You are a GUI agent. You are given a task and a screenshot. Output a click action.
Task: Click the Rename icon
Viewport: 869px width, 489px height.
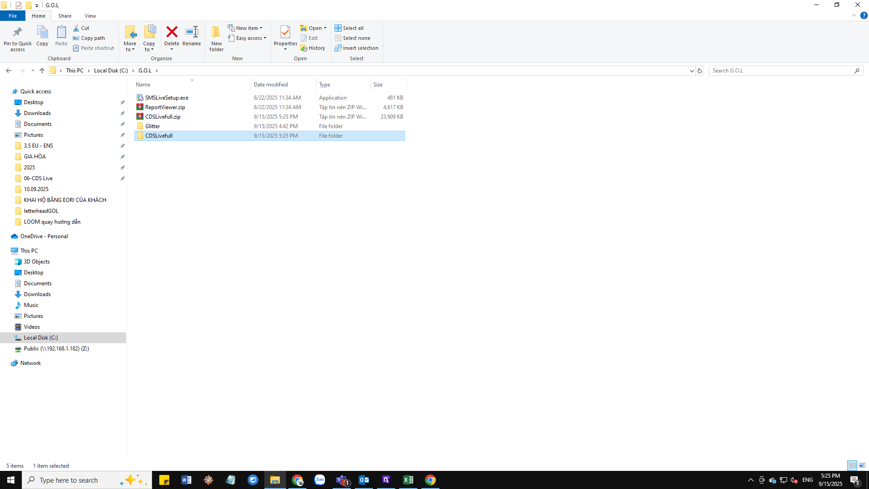pos(191,36)
